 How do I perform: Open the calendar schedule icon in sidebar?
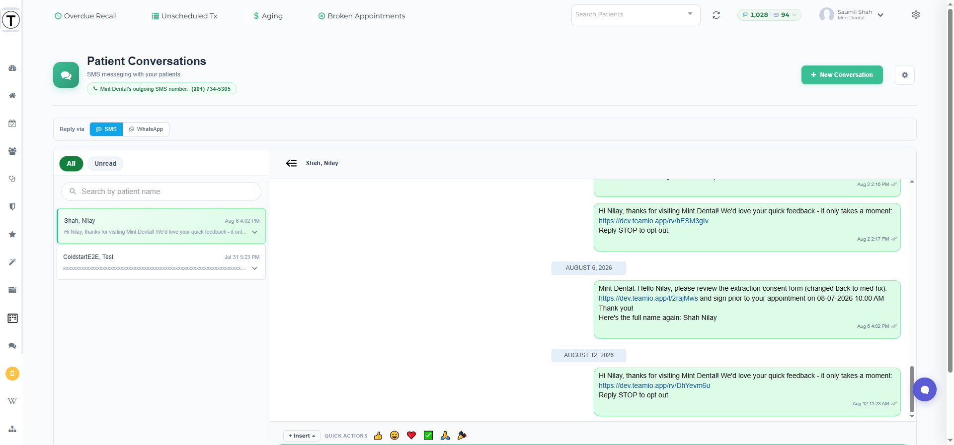(x=12, y=124)
